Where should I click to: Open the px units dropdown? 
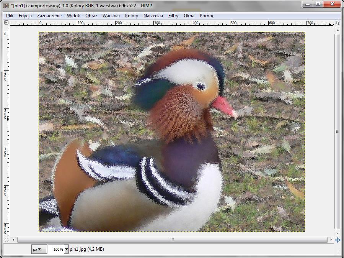point(39,250)
